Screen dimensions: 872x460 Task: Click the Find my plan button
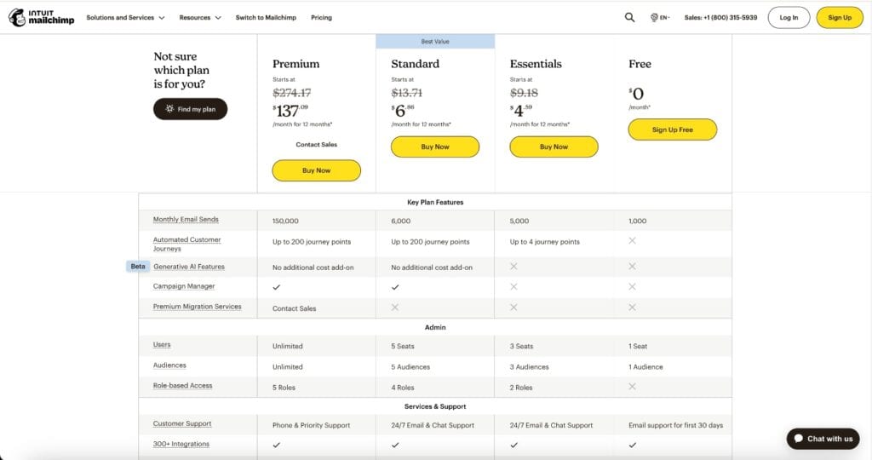tap(190, 109)
